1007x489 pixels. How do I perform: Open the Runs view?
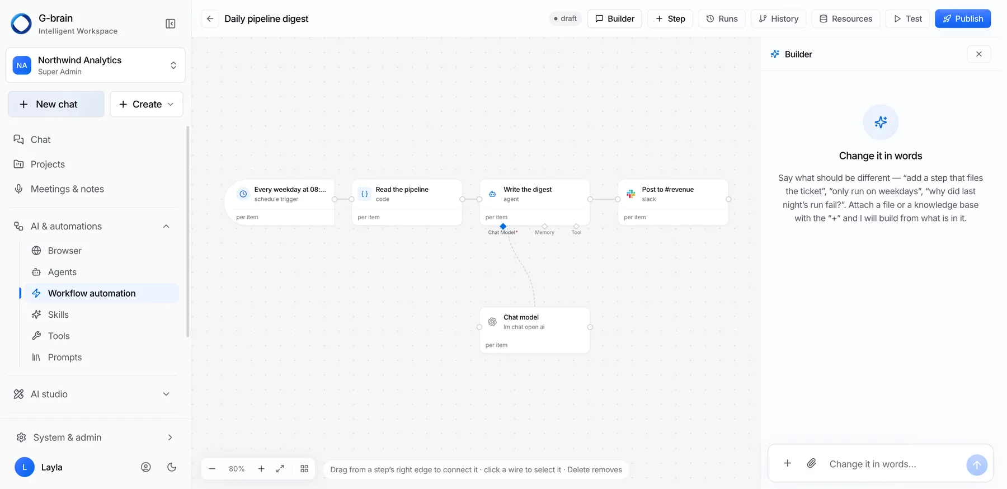(722, 18)
